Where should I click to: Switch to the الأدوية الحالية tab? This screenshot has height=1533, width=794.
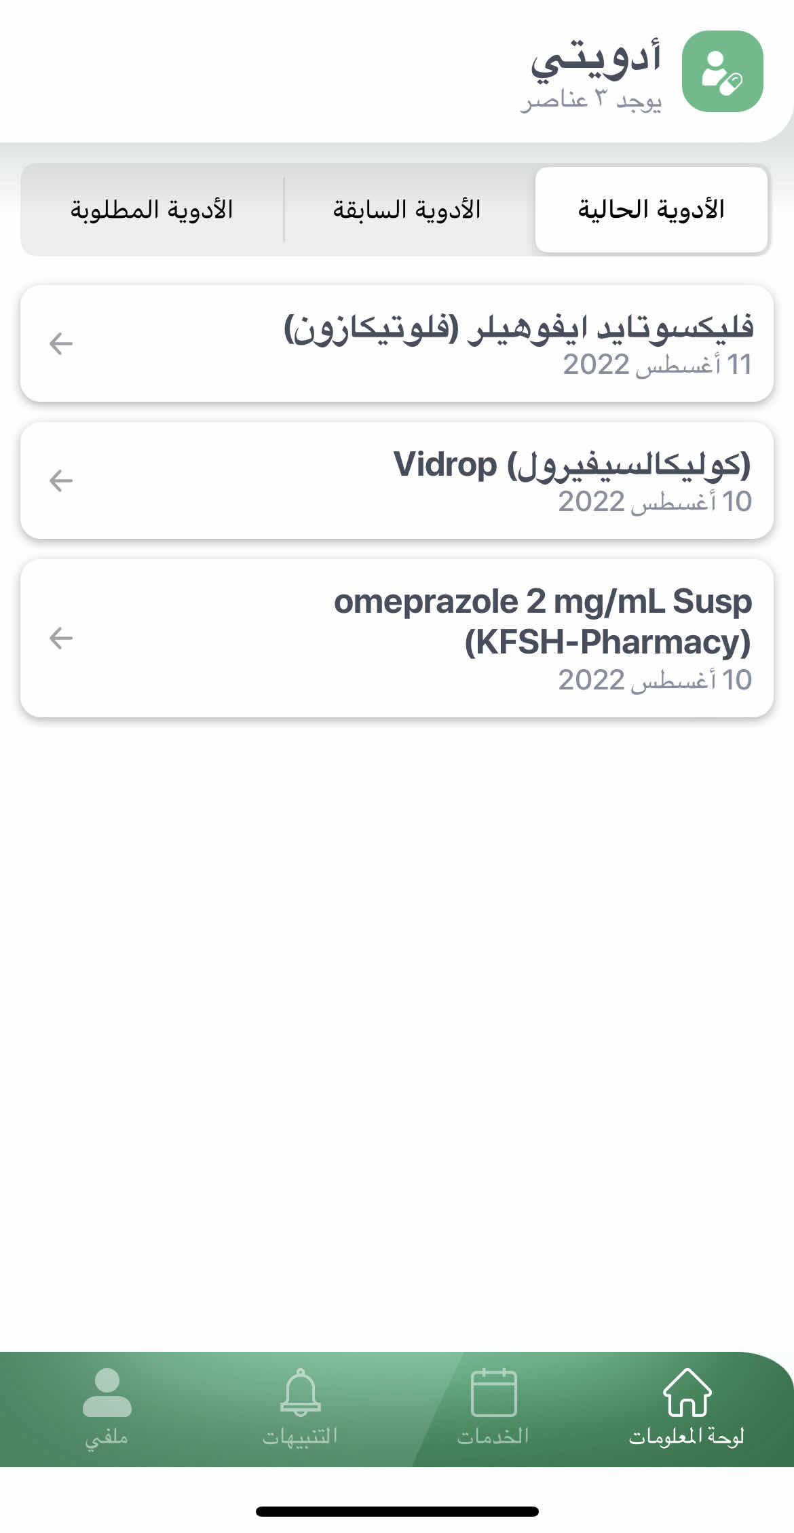[651, 210]
